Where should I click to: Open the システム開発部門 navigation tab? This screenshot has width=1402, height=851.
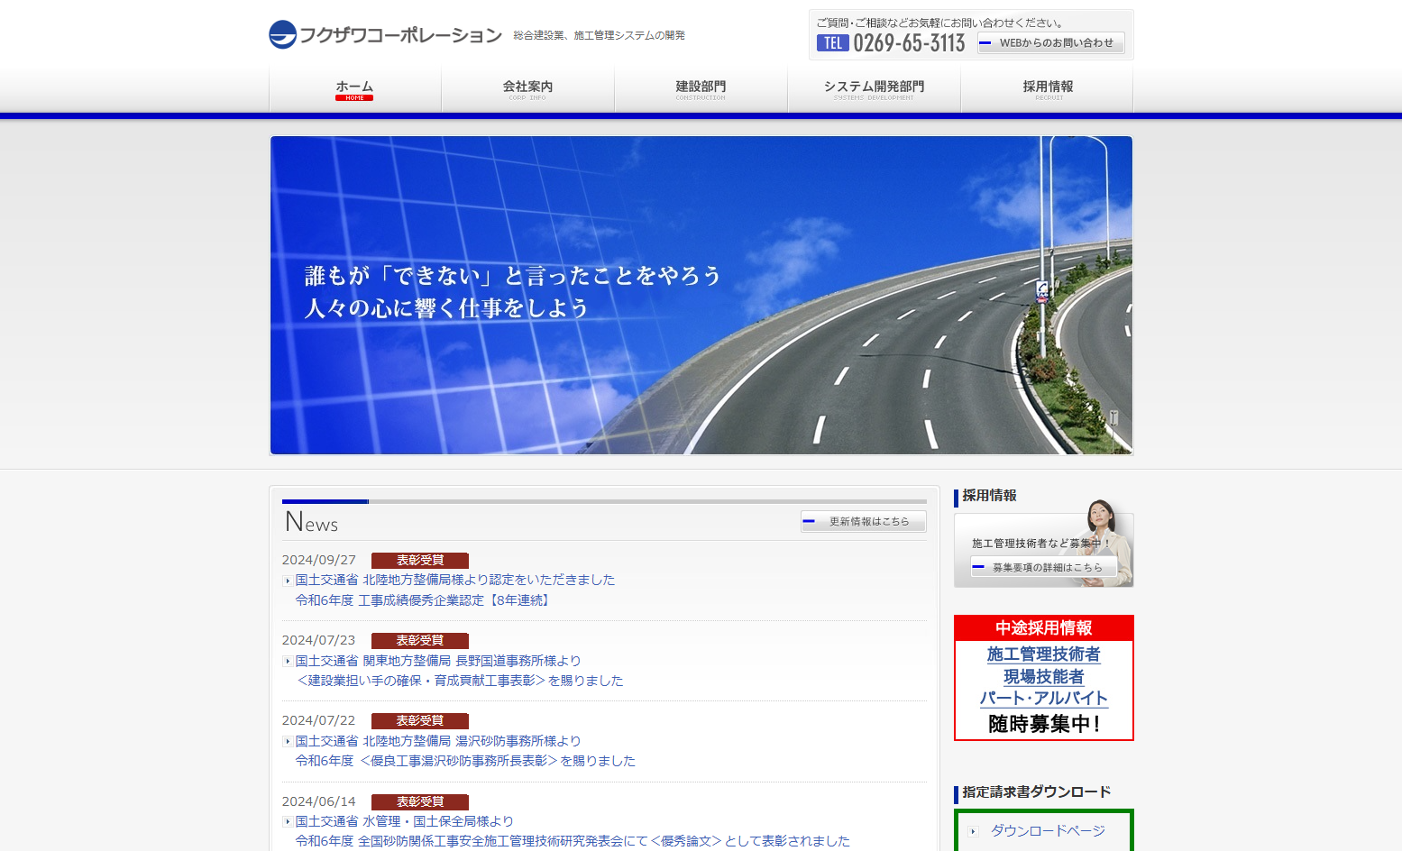tap(874, 89)
